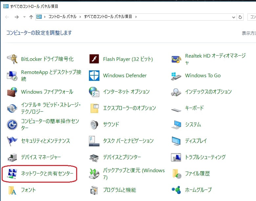The height and width of the screenshot is (201, 256).
Task: Open Realtek HD audio manager icon
Action: (x=176, y=59)
